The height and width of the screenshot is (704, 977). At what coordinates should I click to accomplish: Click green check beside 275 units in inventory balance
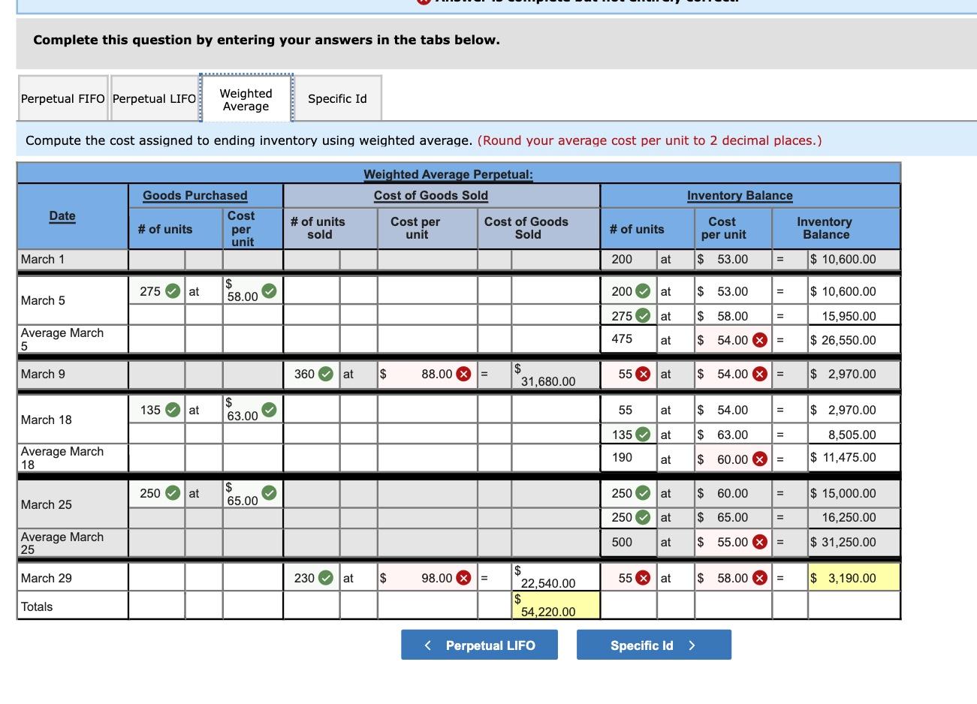click(x=644, y=316)
